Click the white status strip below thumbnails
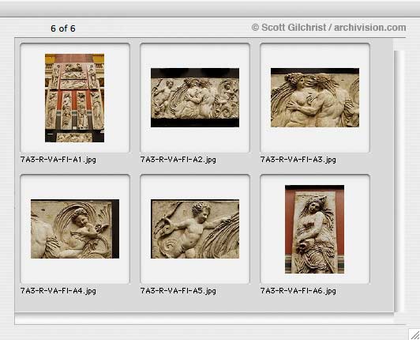The height and width of the screenshot is (340, 420). (x=204, y=319)
